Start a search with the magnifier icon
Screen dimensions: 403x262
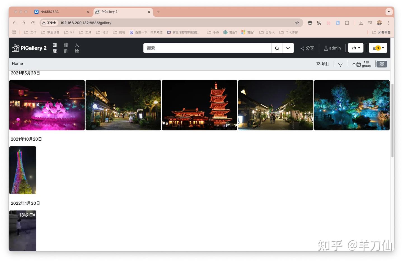pyautogui.click(x=277, y=48)
